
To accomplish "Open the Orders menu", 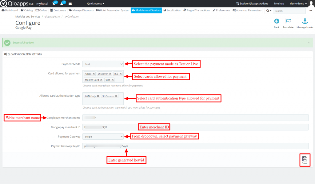I will tap(42, 10).
